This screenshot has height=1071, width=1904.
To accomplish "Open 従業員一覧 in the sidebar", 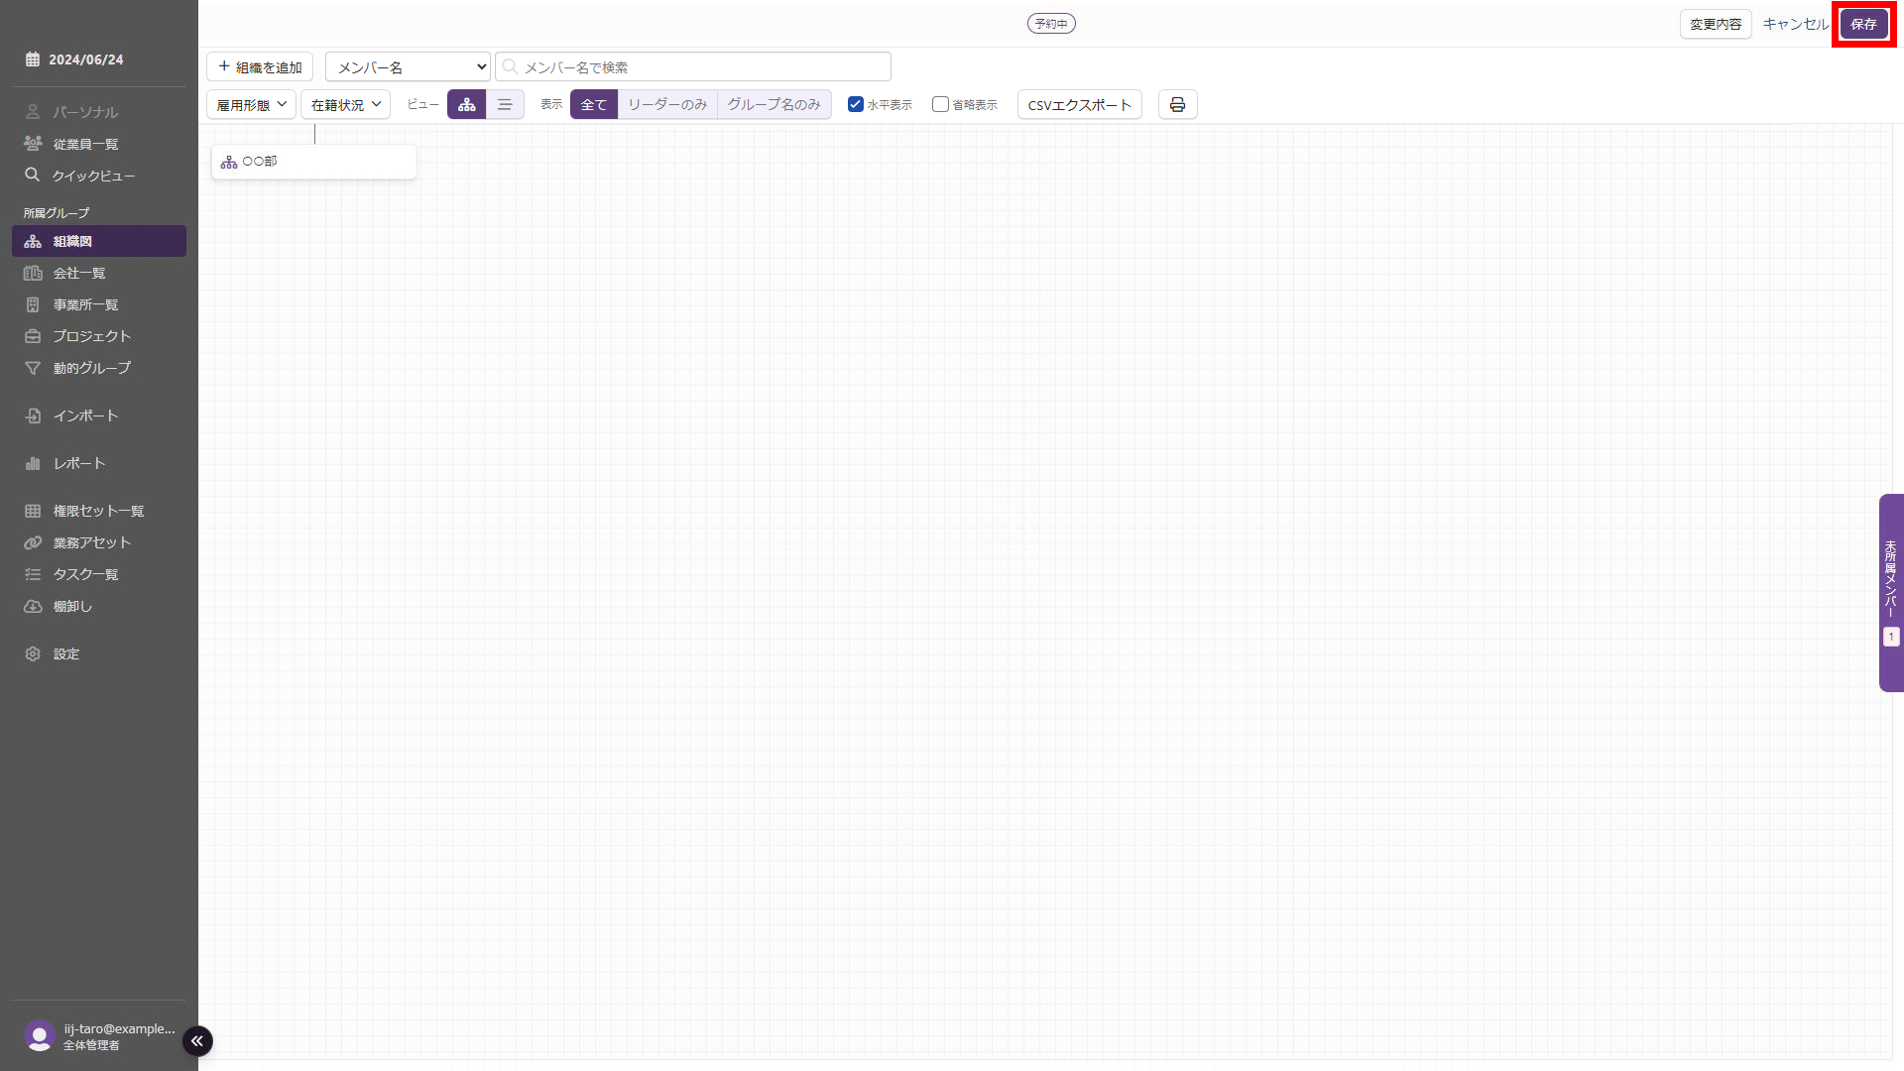I will coord(99,144).
